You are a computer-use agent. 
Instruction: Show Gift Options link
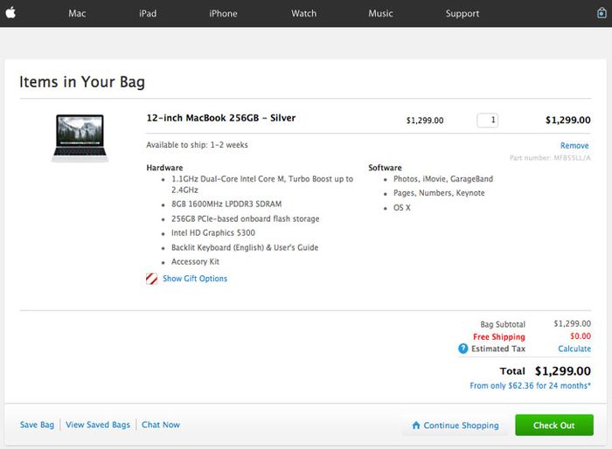pos(195,279)
